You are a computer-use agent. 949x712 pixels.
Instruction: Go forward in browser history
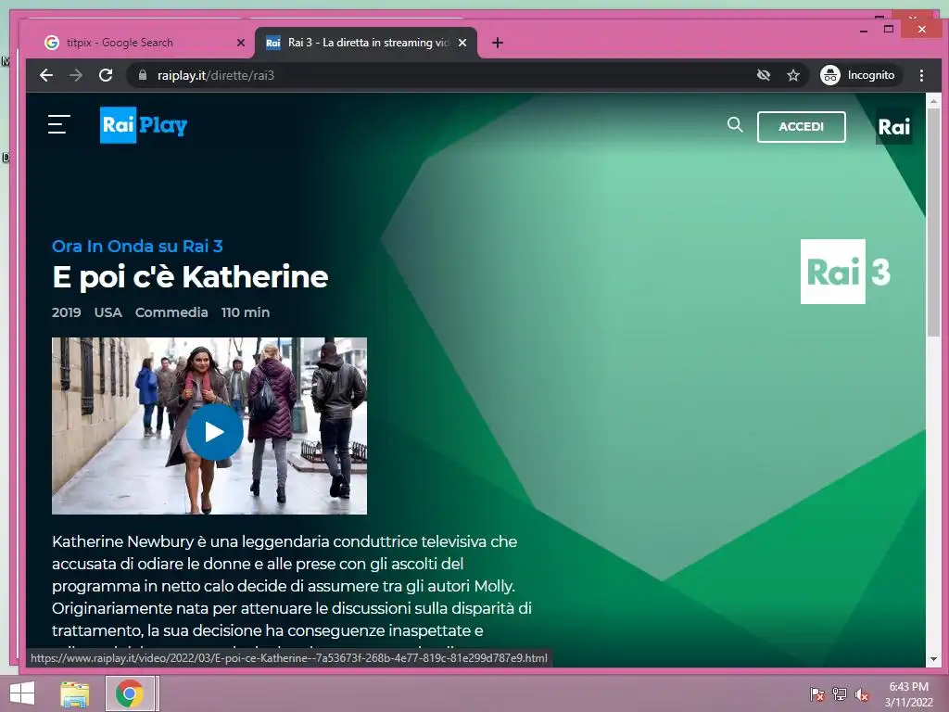pyautogui.click(x=76, y=75)
